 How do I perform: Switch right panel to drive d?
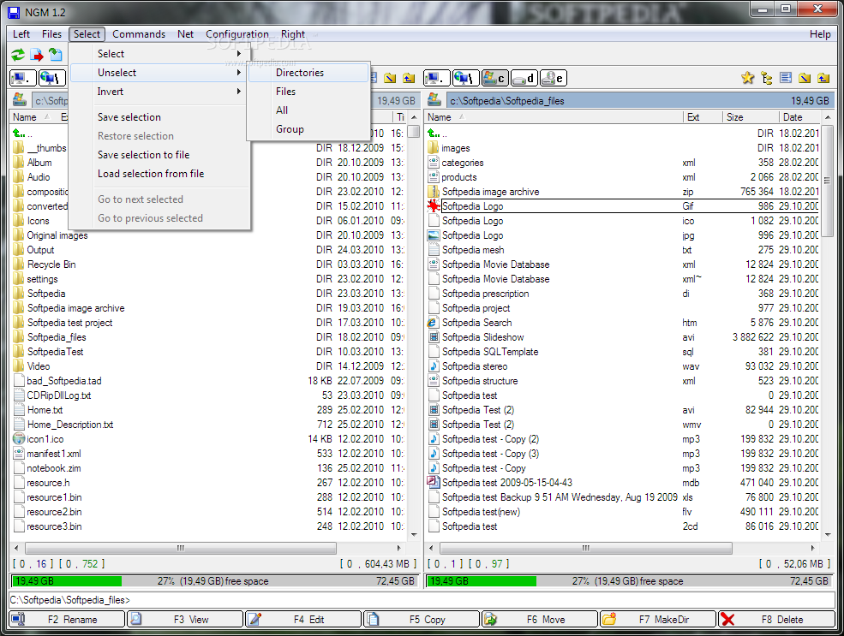(x=524, y=79)
